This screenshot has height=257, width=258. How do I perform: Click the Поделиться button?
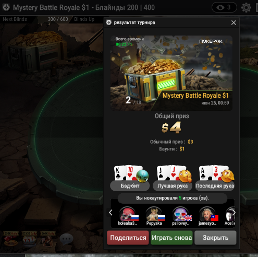[x=128, y=238]
